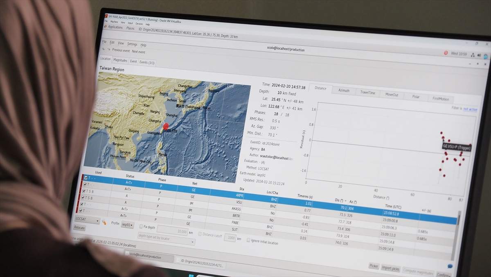491x277 pixels.
Task: Open the network icon in the system tray
Action: click(473, 55)
